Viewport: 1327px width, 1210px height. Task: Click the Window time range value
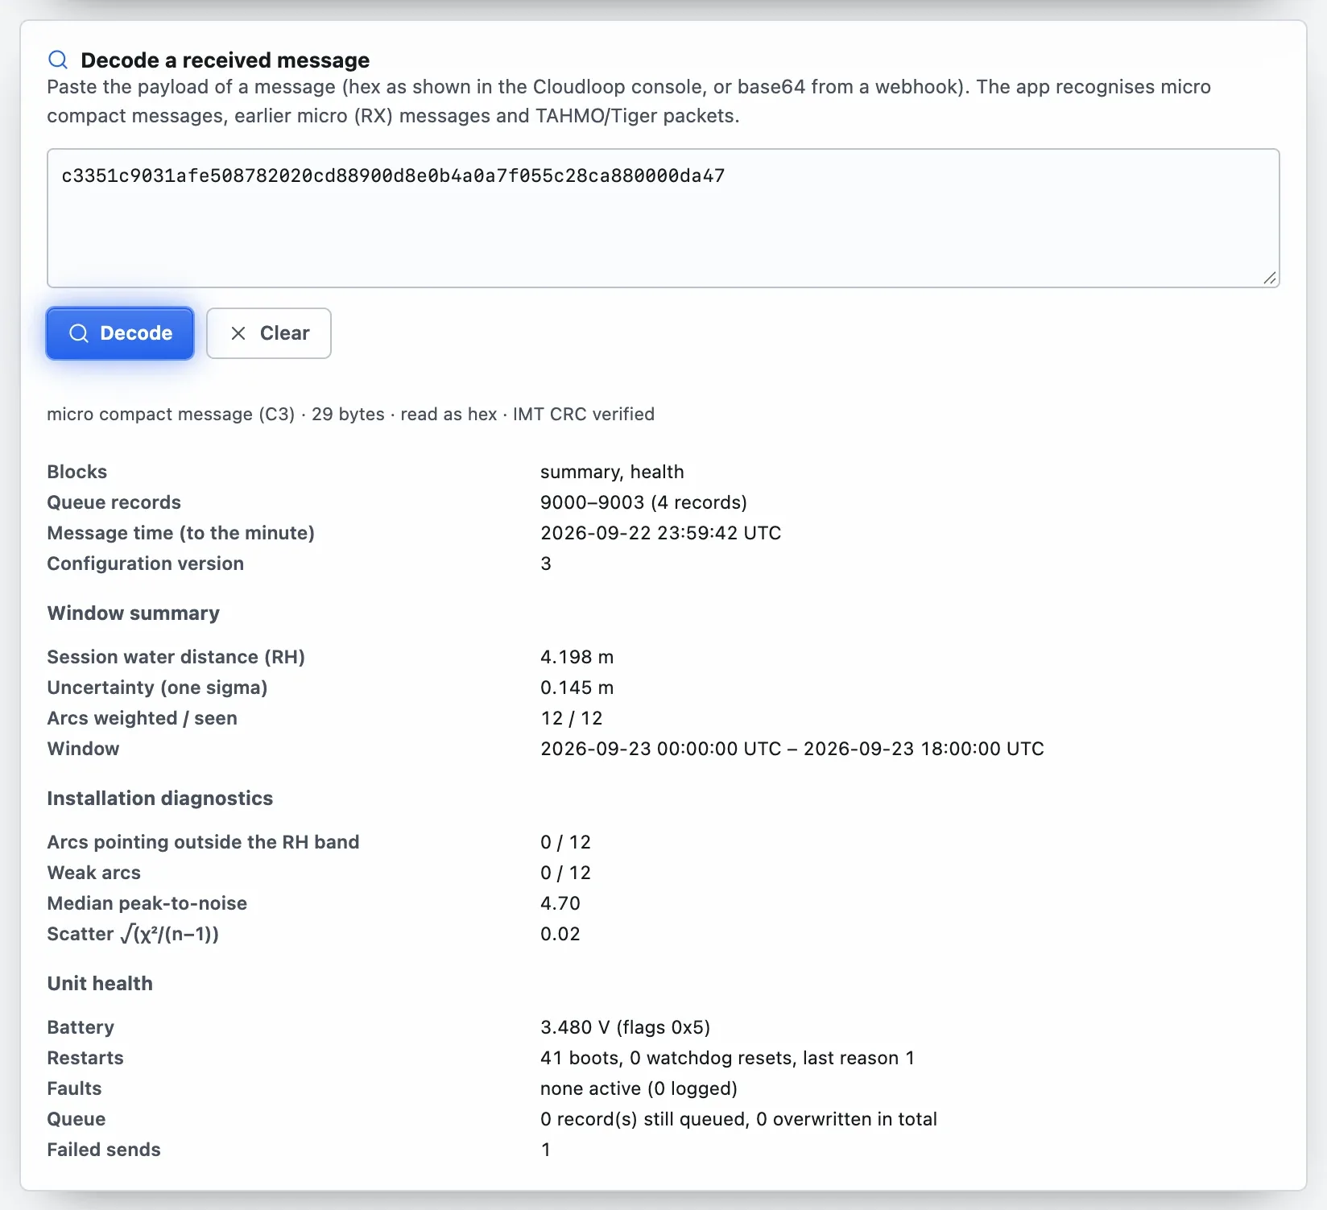792,749
